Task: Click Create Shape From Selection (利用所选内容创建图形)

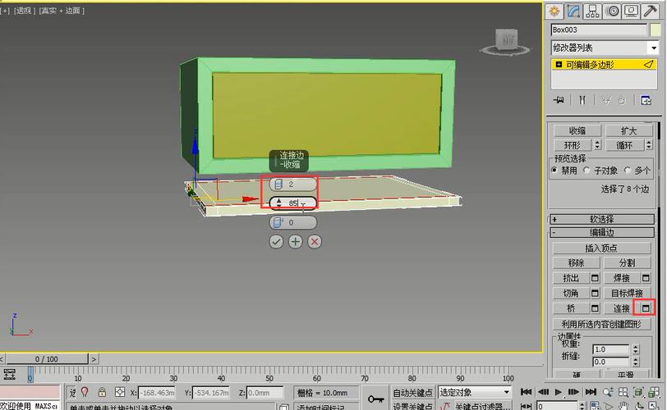Action: (601, 324)
